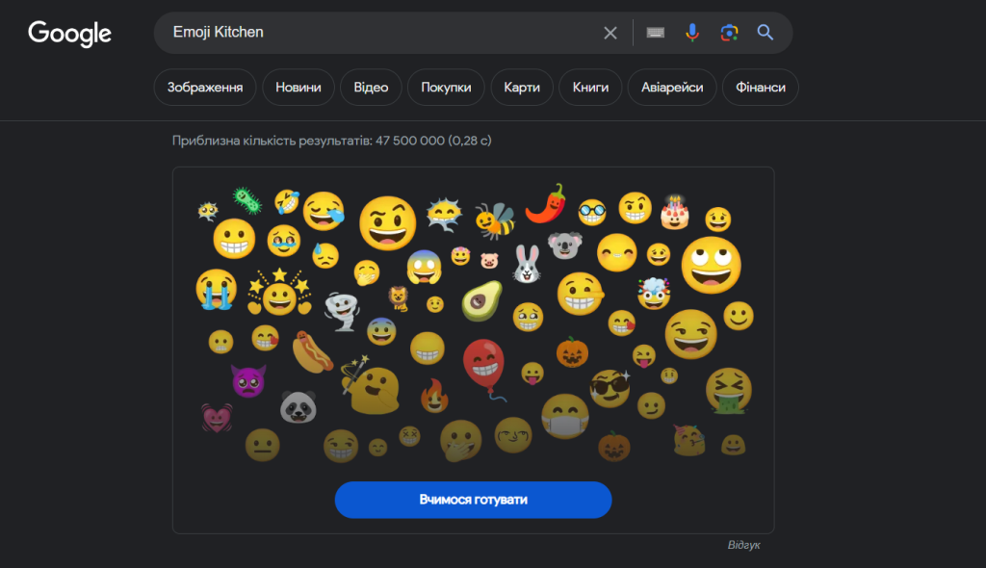The image size is (986, 568).
Task: Switch to the Відео filter
Action: tap(371, 88)
